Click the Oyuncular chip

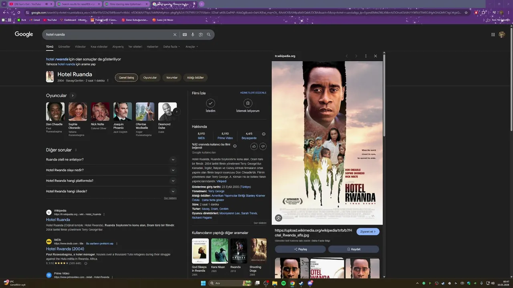pyautogui.click(x=150, y=78)
